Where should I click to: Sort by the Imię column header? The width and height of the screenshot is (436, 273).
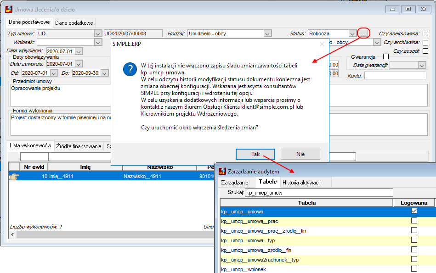(x=85, y=167)
